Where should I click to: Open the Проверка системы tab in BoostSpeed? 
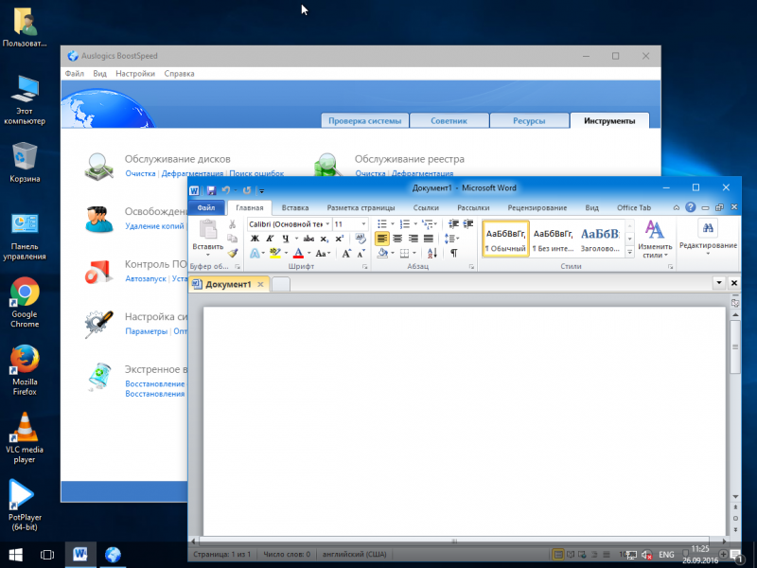[365, 121]
